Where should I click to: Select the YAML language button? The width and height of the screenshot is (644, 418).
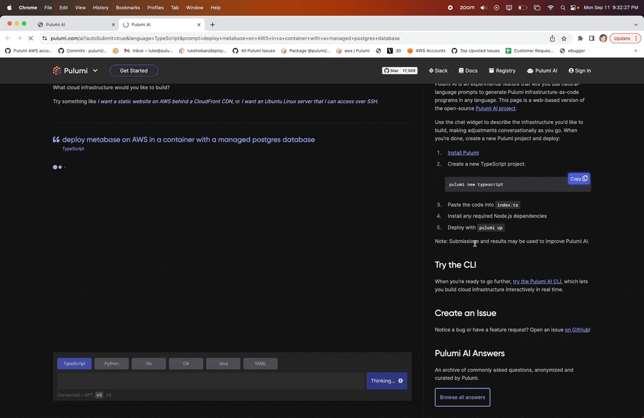(260, 364)
